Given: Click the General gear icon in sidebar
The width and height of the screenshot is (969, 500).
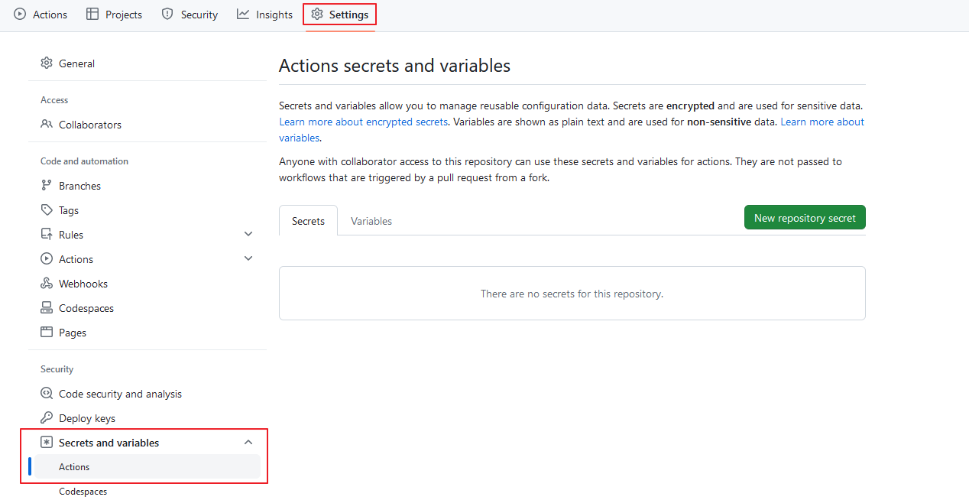Looking at the screenshot, I should click(47, 63).
